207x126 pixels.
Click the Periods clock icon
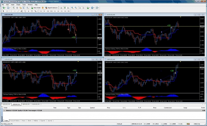[x=92, y=8]
